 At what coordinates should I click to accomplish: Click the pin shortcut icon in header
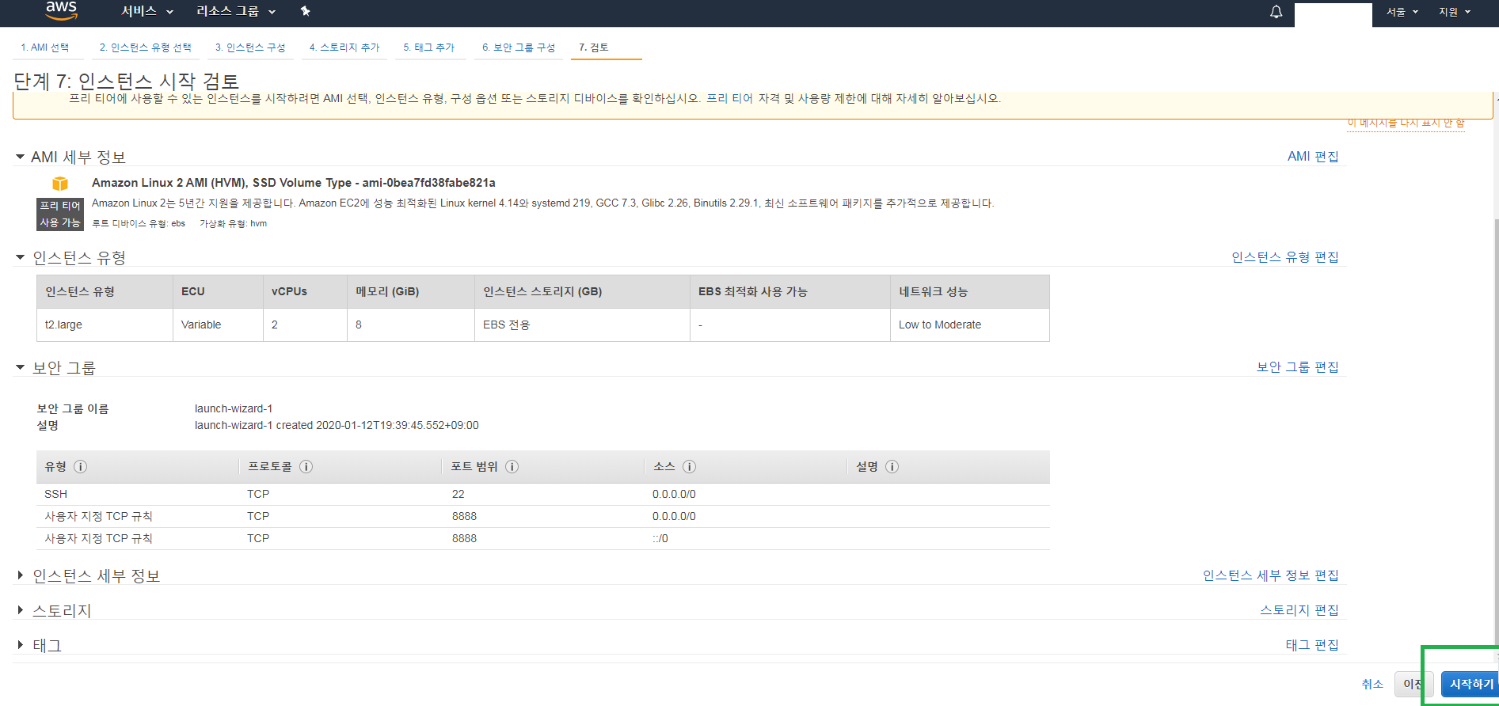click(306, 11)
